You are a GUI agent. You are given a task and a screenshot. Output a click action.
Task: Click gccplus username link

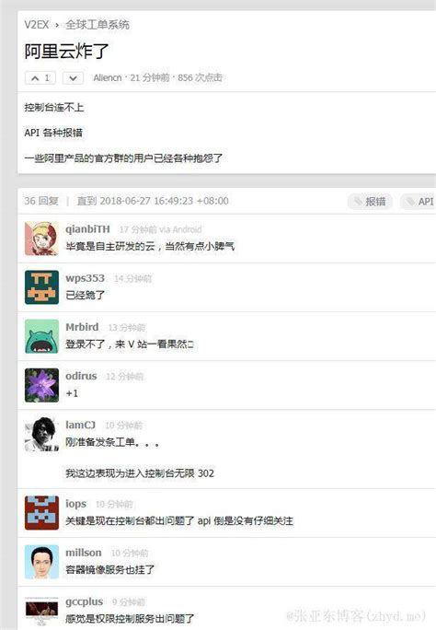tap(85, 601)
